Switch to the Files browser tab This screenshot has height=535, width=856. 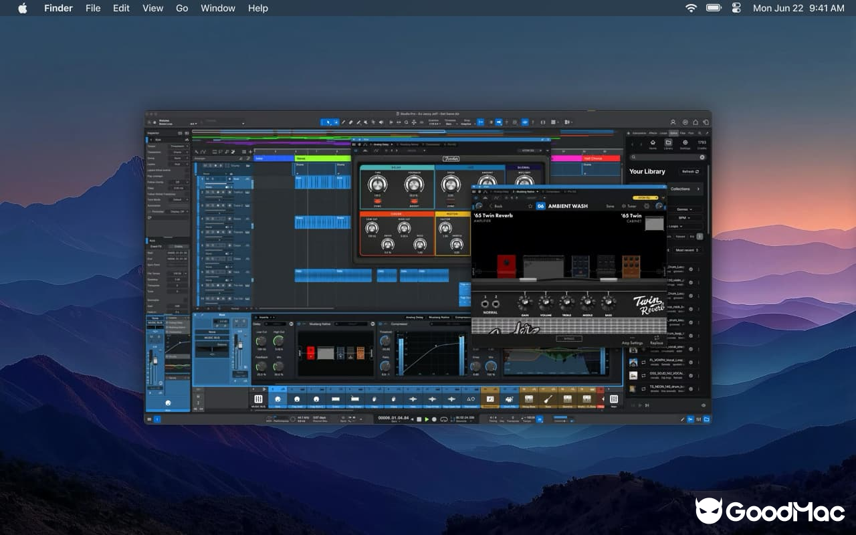tap(683, 133)
